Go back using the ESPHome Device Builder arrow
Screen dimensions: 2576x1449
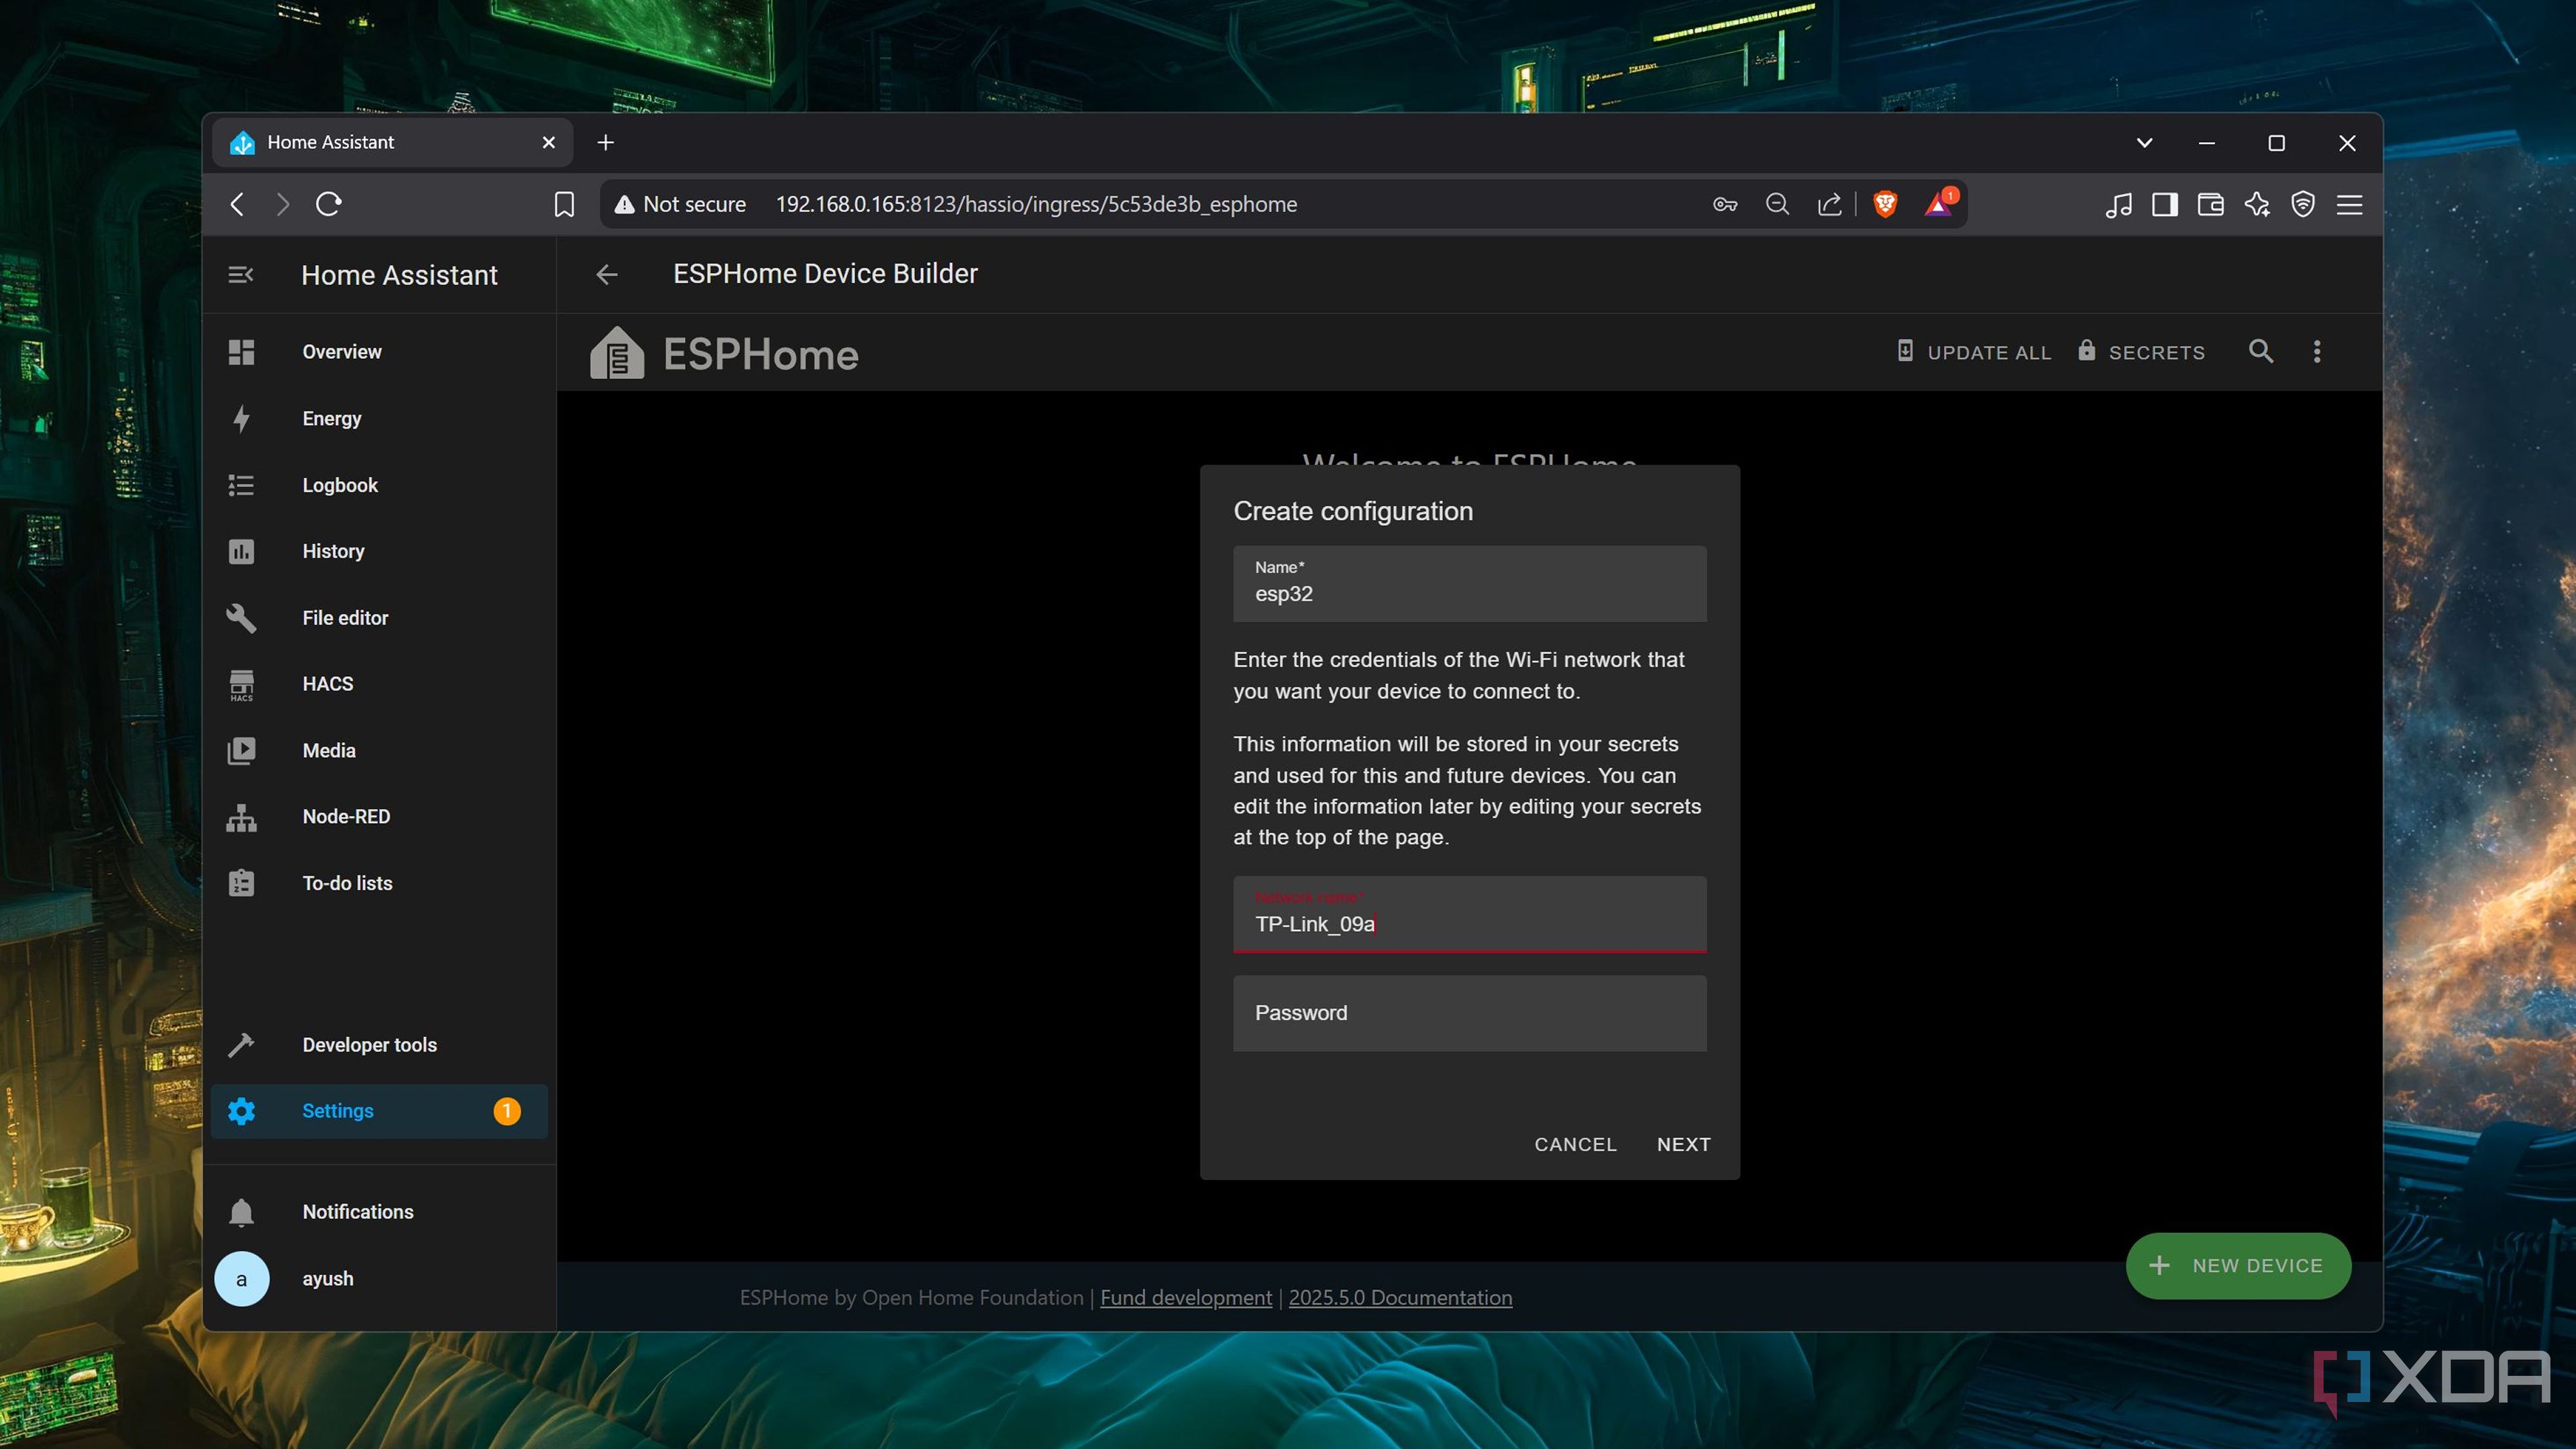607,275
